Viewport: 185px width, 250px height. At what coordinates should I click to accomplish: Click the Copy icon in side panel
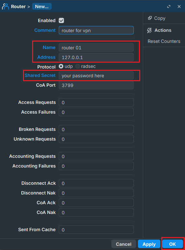pyautogui.click(x=150, y=18)
